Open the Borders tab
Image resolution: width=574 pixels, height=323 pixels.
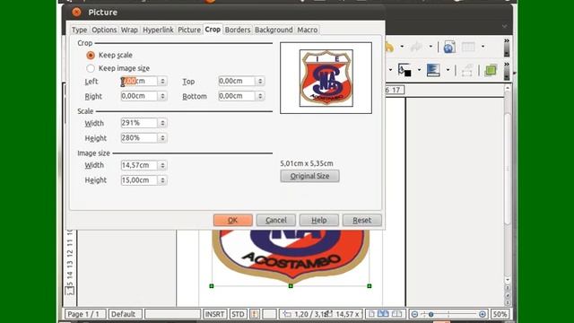(238, 30)
